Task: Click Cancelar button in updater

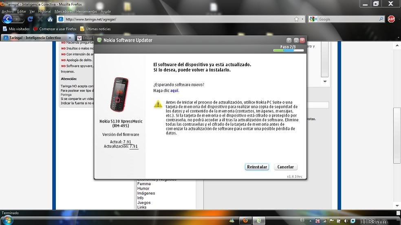Action: point(285,167)
